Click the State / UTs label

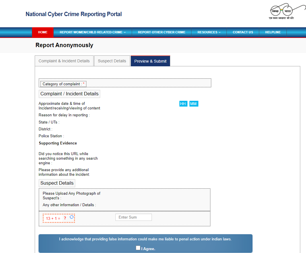[x=49, y=122]
